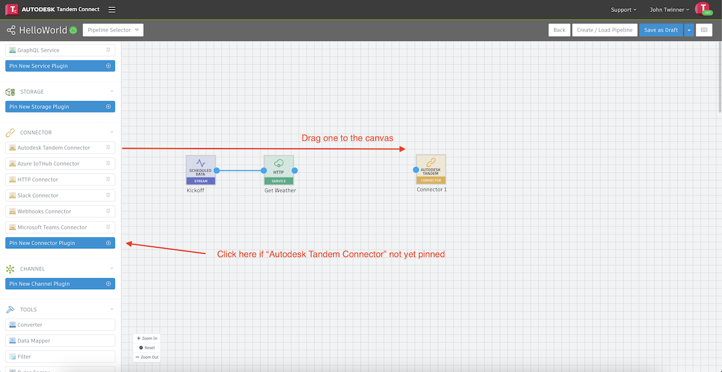Image resolution: width=722 pixels, height=372 pixels.
Task: Open the Support menu
Action: [x=623, y=10]
